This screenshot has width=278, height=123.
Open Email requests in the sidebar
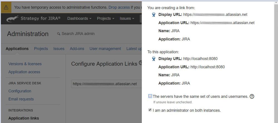(21, 99)
